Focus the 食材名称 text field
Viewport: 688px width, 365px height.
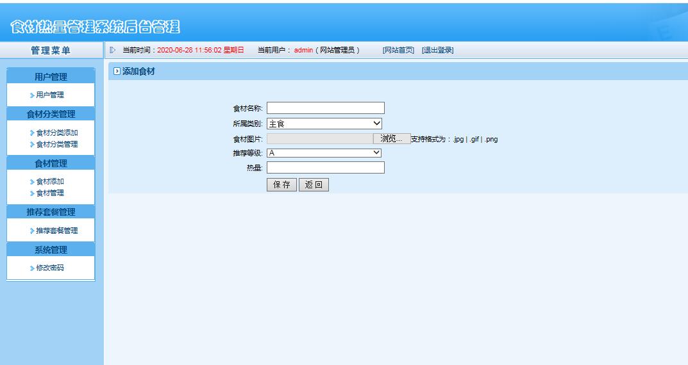[325, 108]
